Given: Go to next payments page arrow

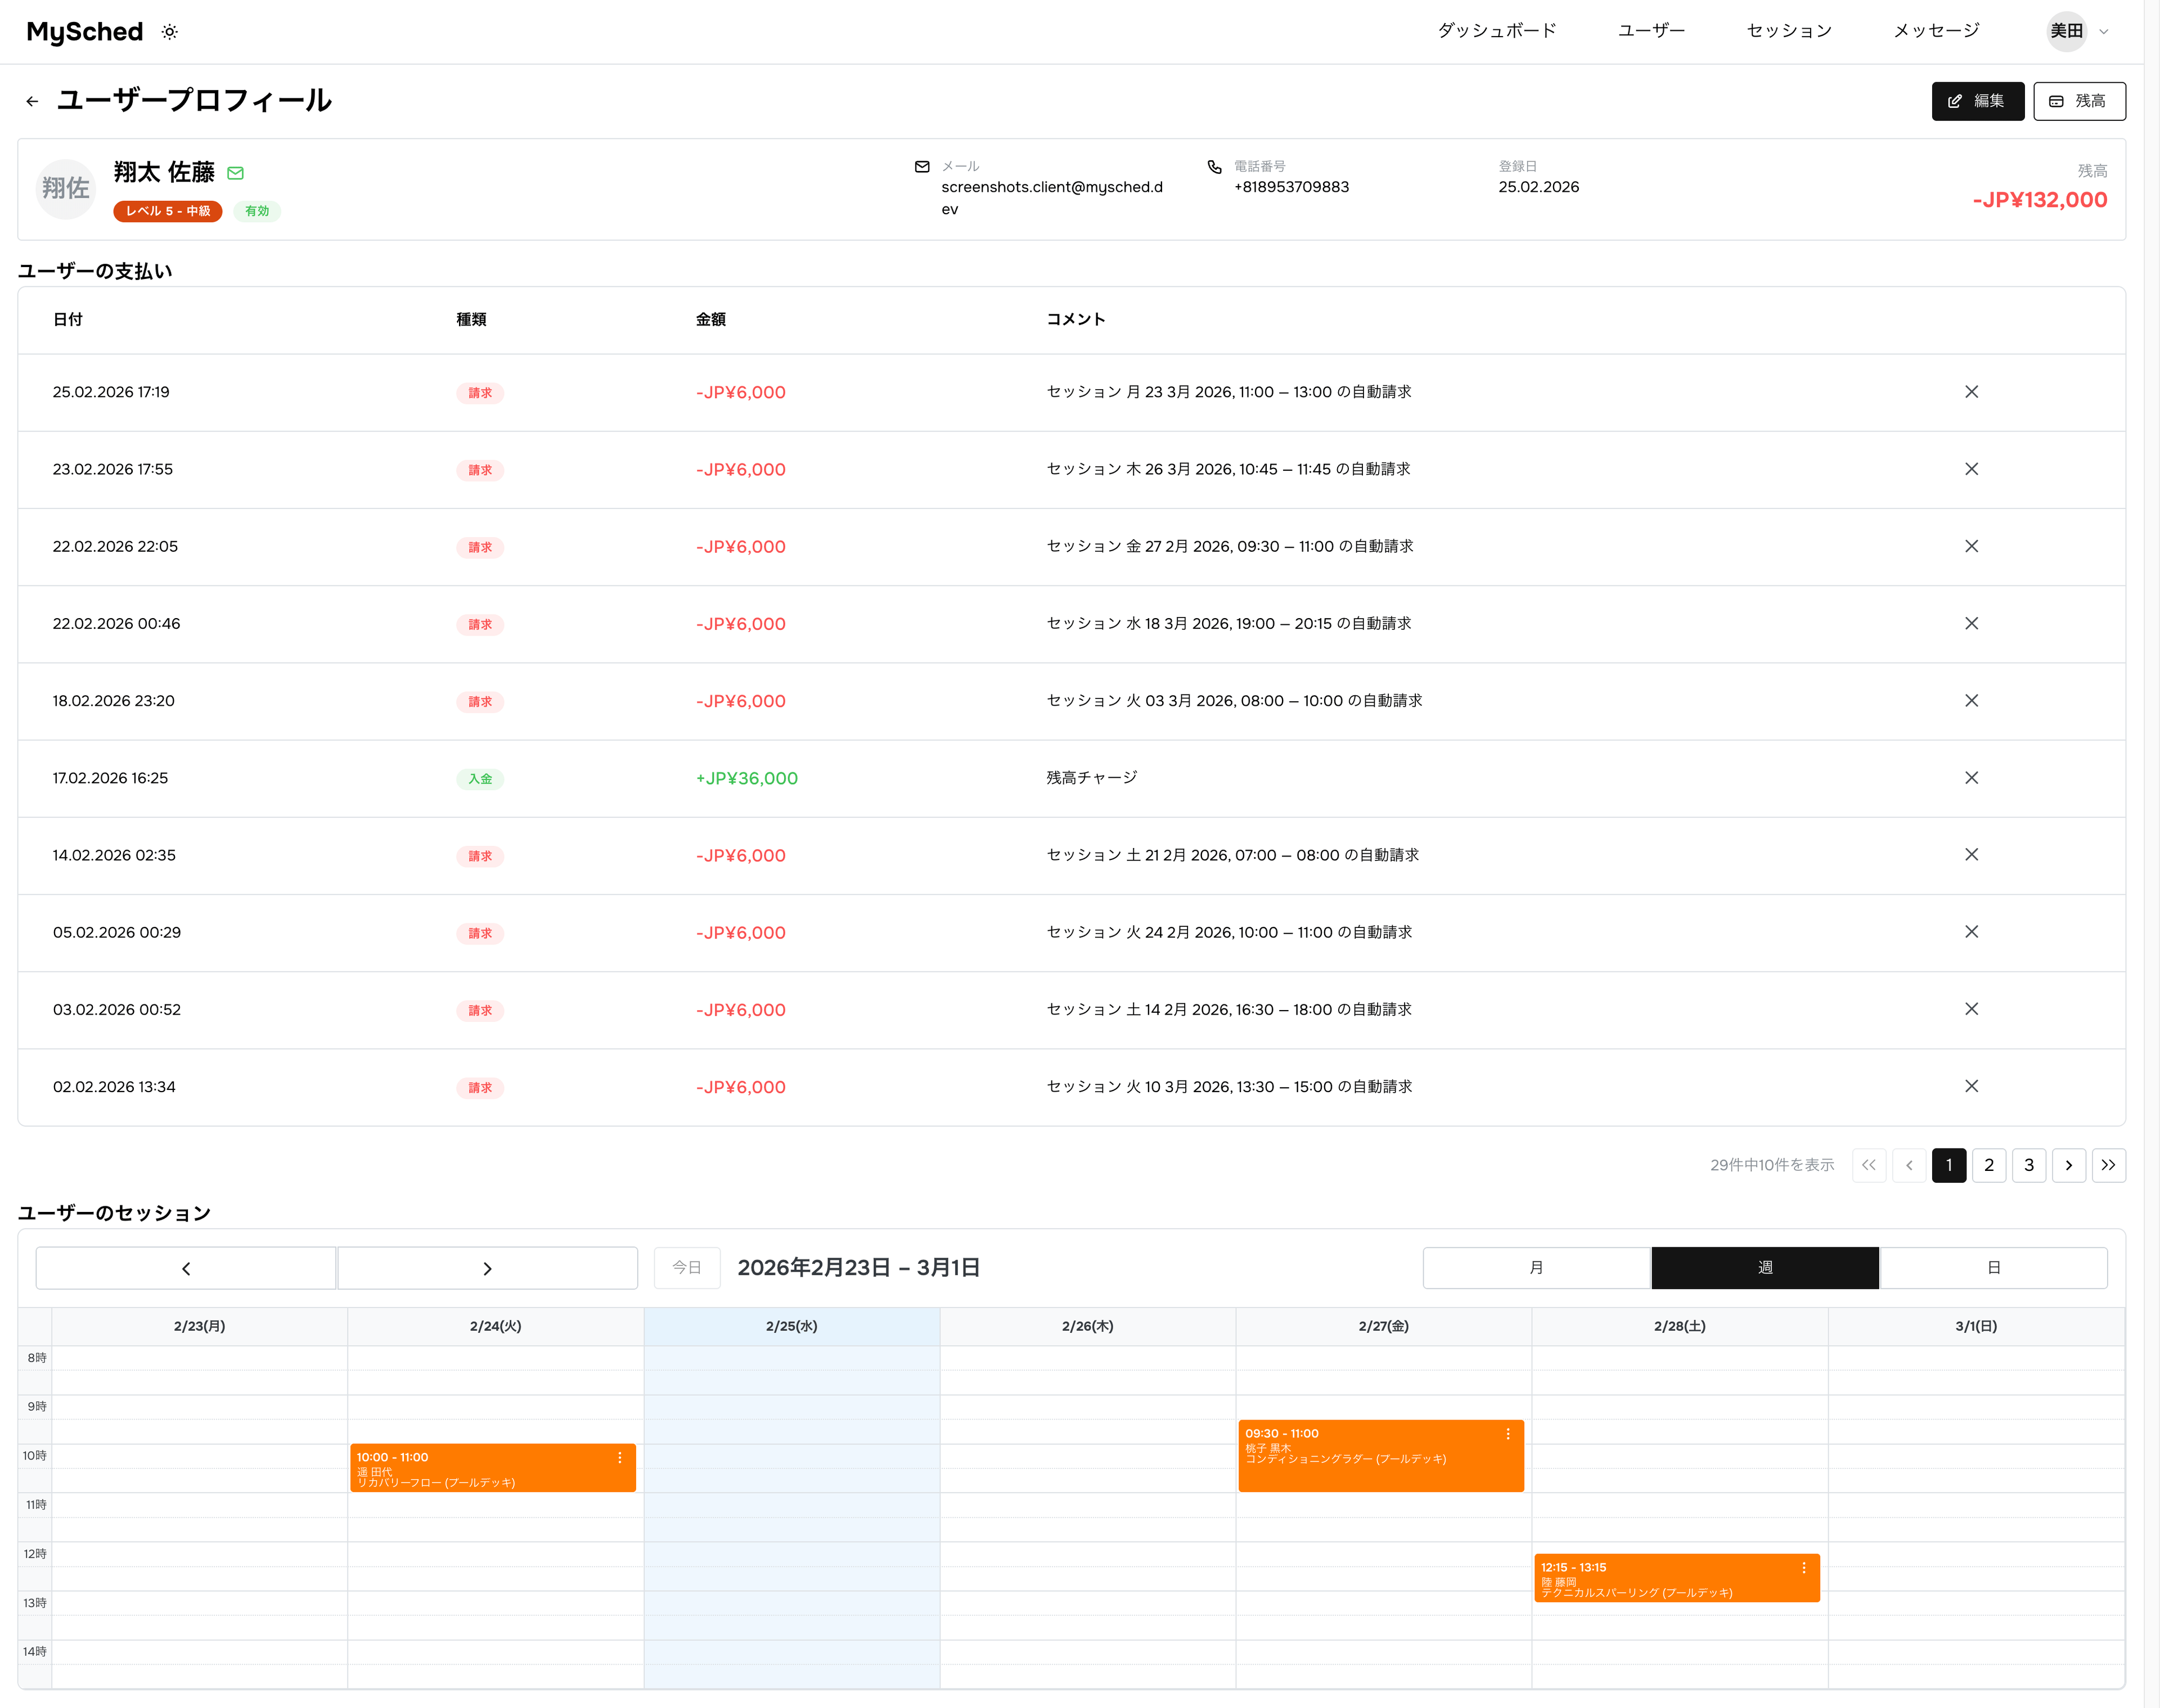Looking at the screenshot, I should tap(2068, 1165).
